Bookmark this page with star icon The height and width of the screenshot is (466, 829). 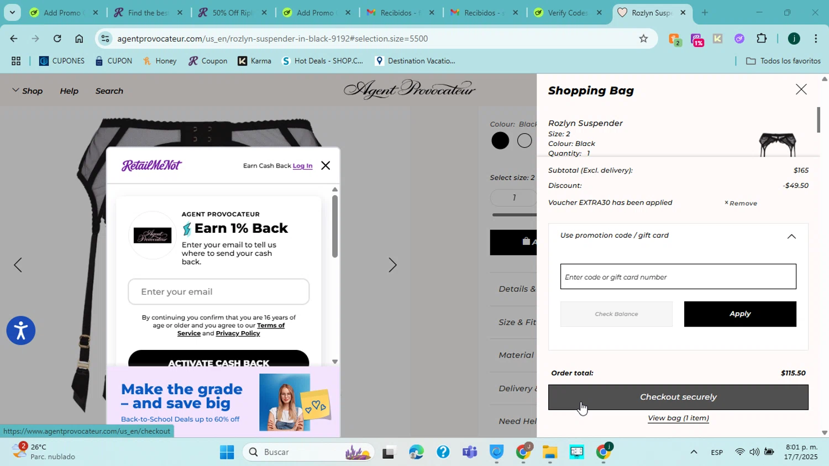[x=643, y=39]
